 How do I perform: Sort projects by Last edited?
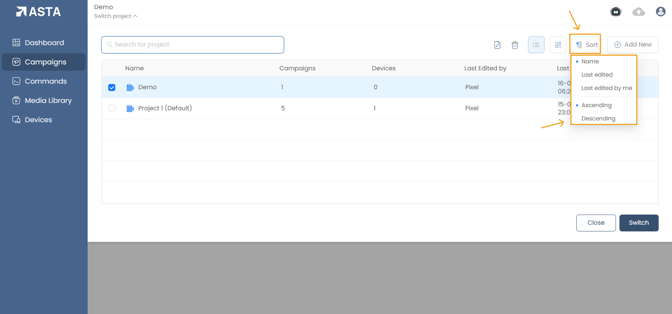597,75
